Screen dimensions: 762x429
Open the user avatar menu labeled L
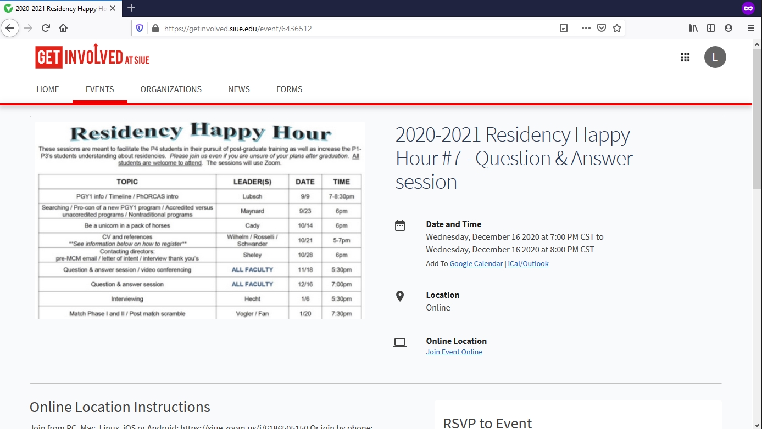(x=715, y=57)
